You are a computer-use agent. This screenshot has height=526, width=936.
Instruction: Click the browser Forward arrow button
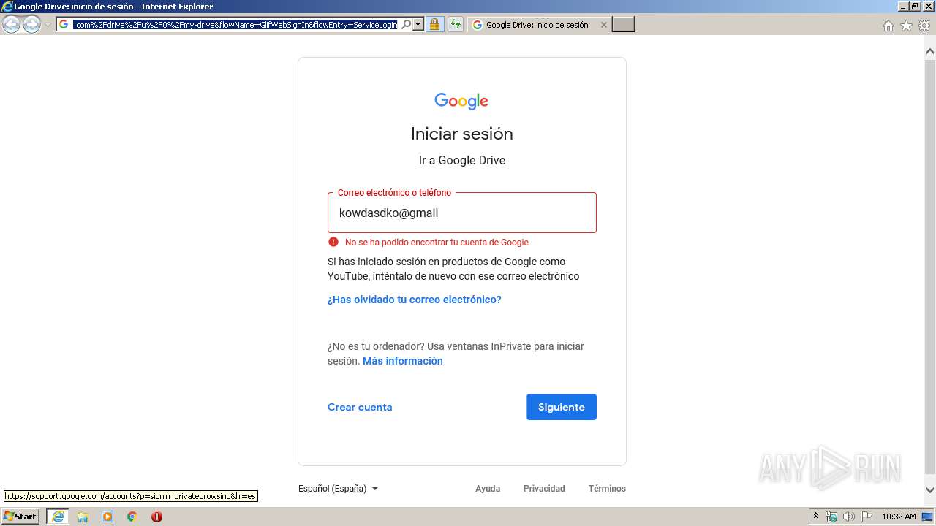[31, 25]
